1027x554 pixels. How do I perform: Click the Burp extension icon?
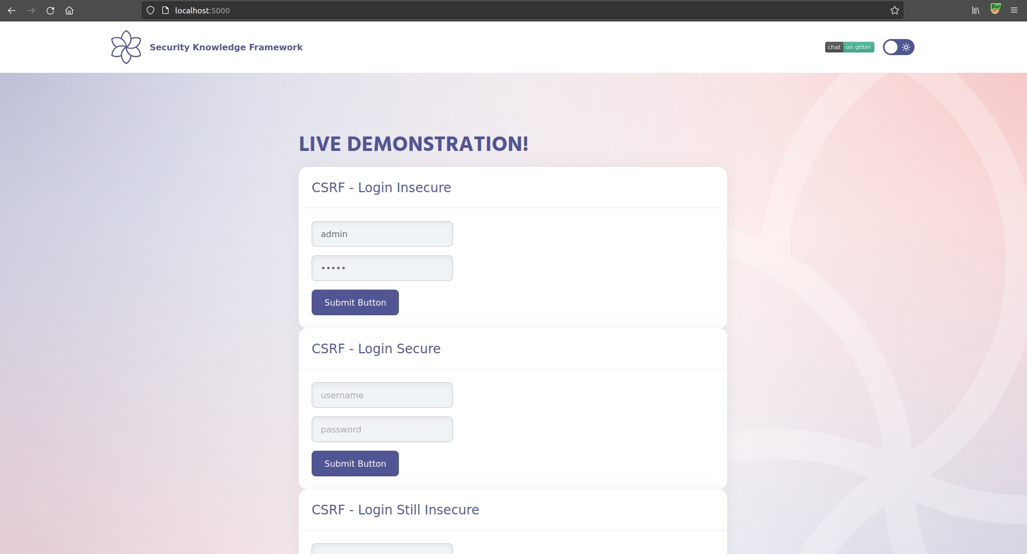point(995,10)
